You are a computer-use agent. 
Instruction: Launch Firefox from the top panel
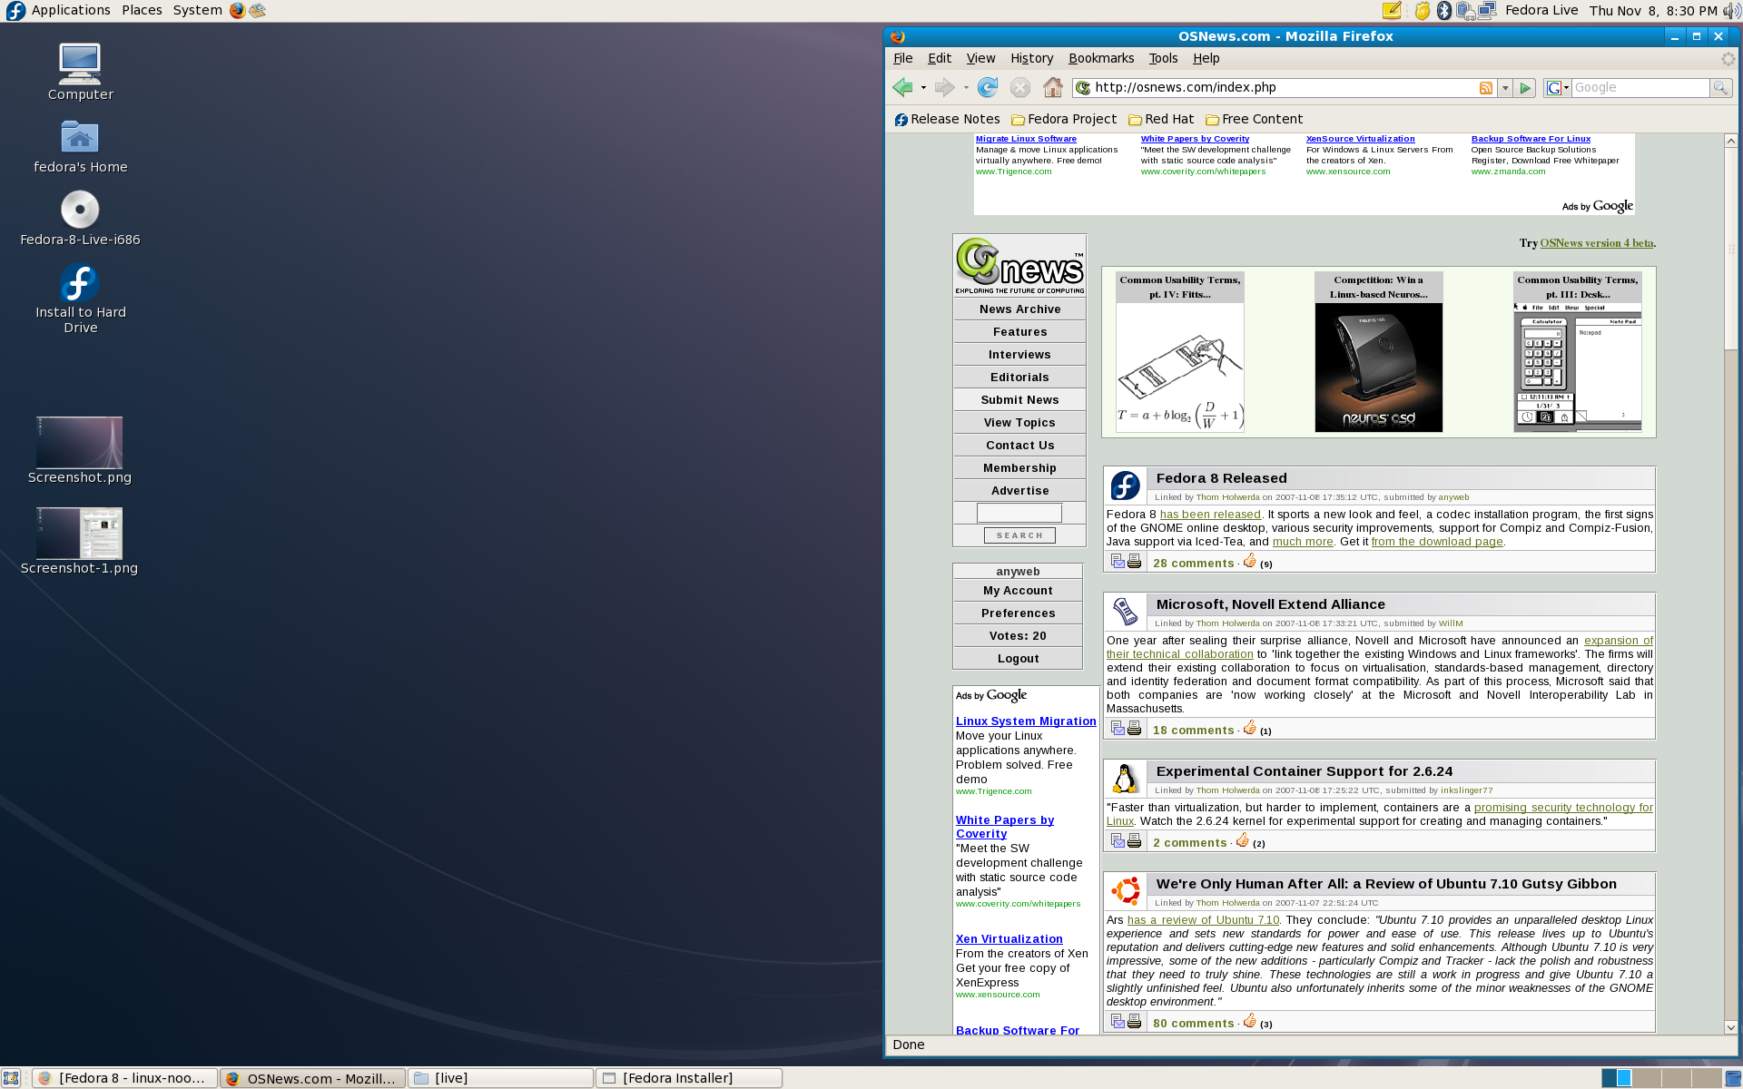click(x=237, y=10)
